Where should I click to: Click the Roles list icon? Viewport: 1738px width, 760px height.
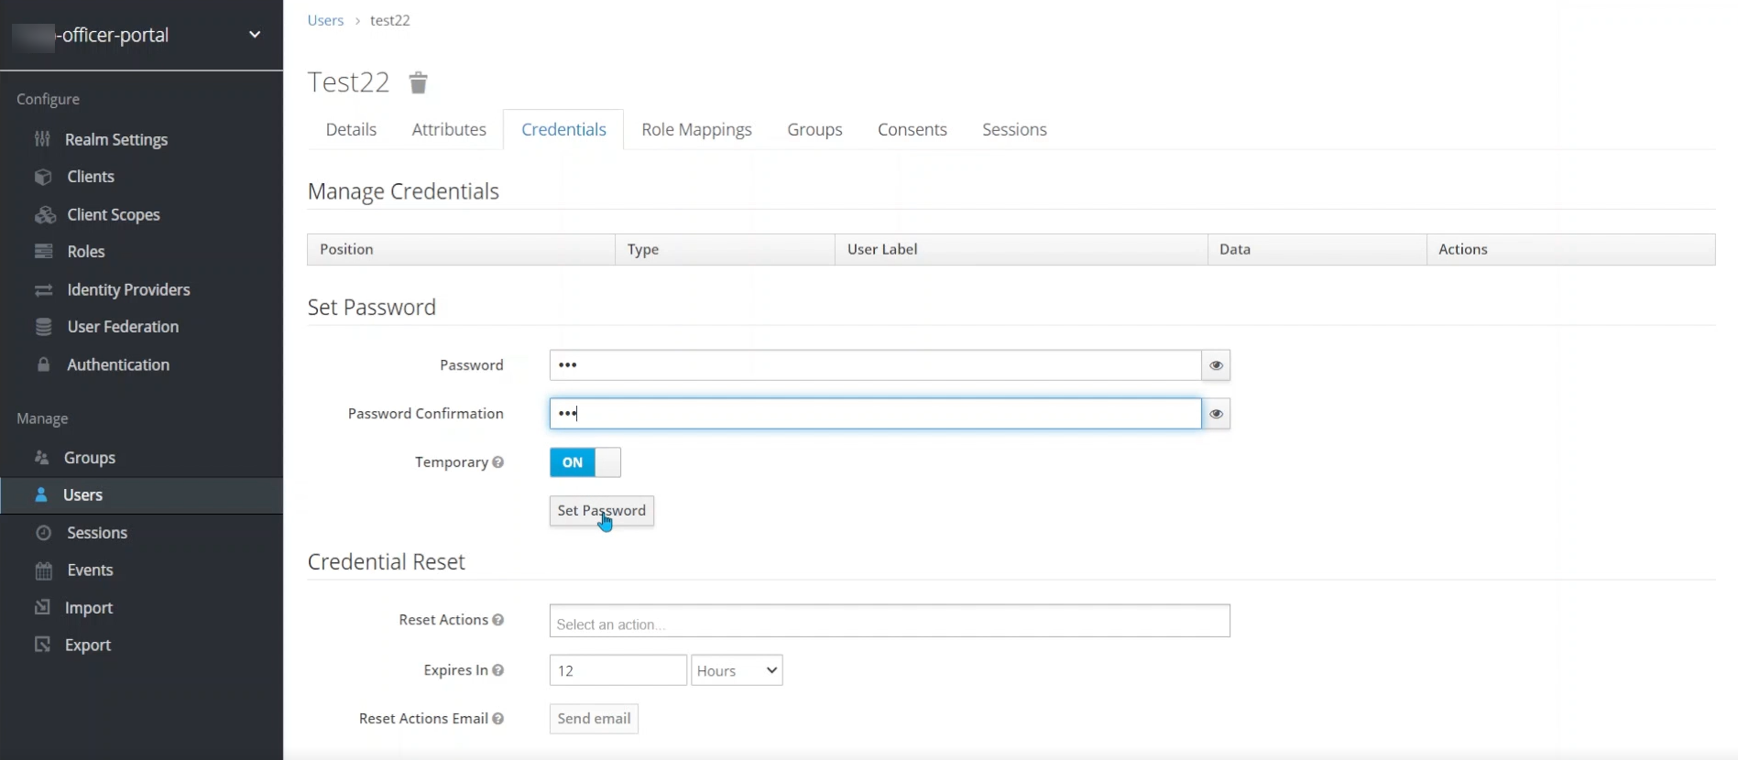(43, 252)
